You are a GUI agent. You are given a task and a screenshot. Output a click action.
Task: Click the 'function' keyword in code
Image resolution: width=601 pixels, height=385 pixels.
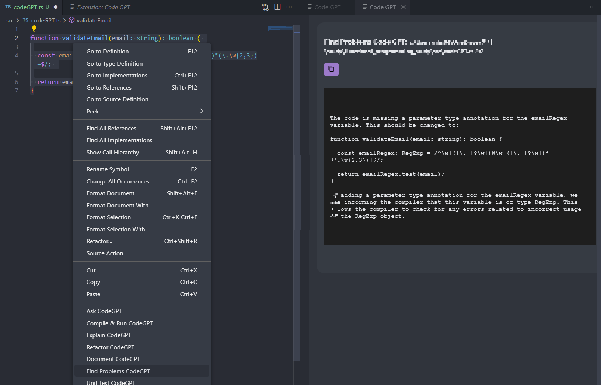[44, 38]
